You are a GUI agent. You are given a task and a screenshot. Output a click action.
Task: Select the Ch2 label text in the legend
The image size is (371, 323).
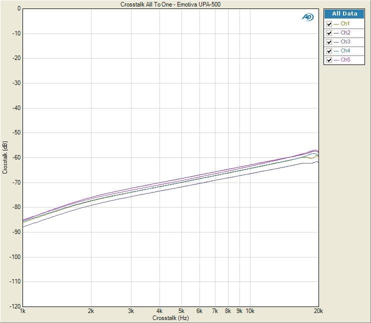tap(345, 33)
